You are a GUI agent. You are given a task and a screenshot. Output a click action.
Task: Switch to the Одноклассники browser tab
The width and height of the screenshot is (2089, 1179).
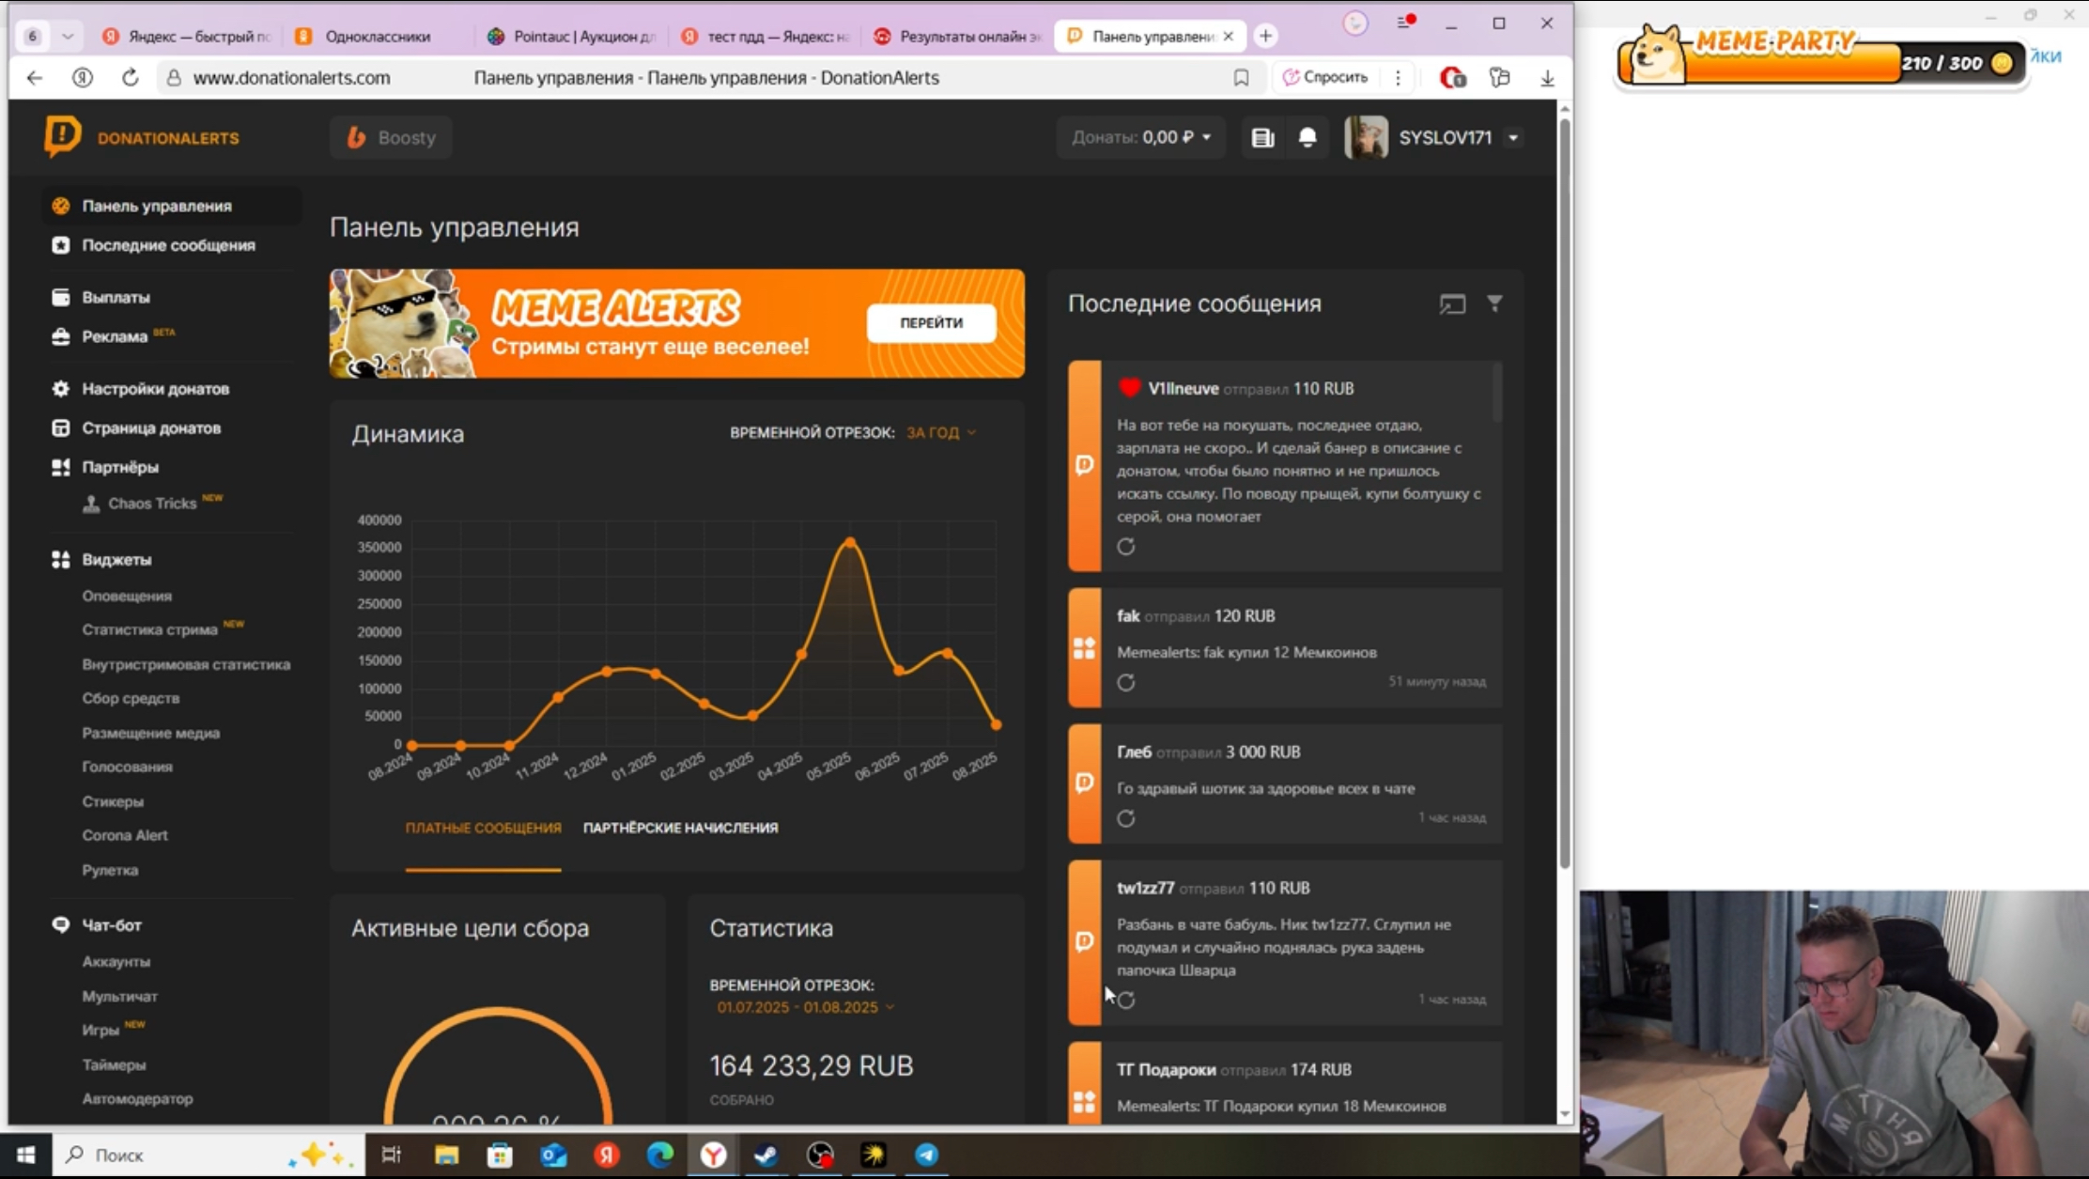pos(377,37)
